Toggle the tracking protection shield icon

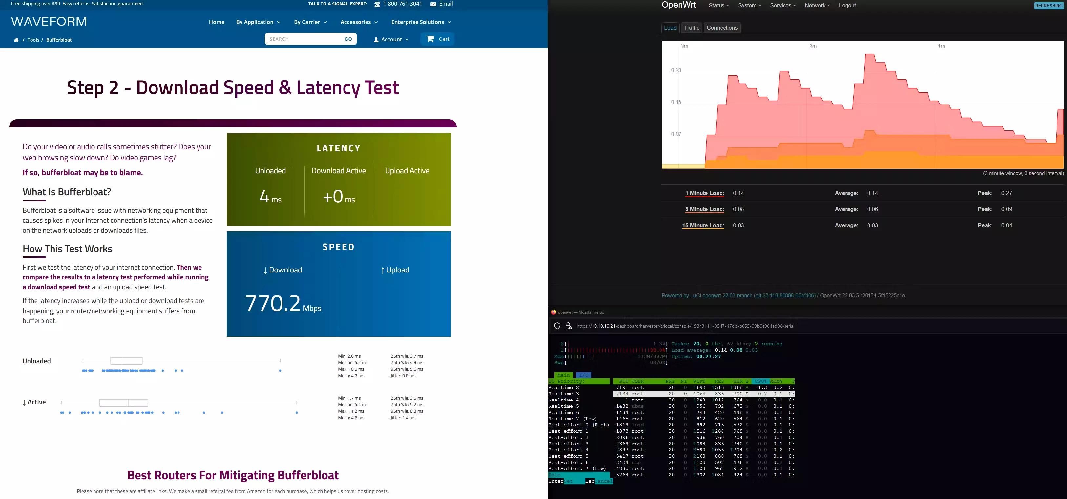(x=557, y=326)
